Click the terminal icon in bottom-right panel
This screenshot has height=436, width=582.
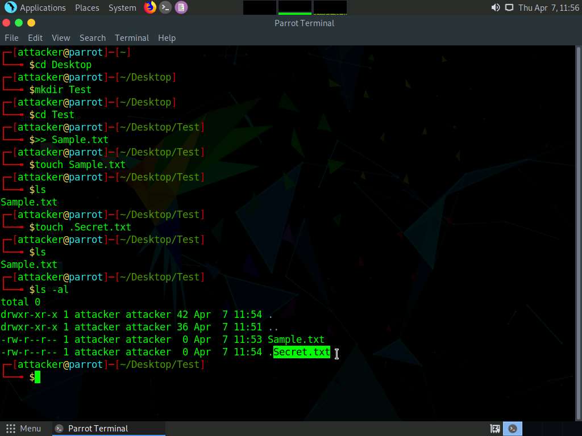(513, 429)
